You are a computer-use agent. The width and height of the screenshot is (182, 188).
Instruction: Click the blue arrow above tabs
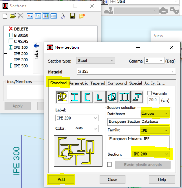point(36,46)
